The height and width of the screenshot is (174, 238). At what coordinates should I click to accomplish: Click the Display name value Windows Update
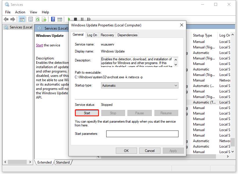(x=113, y=51)
